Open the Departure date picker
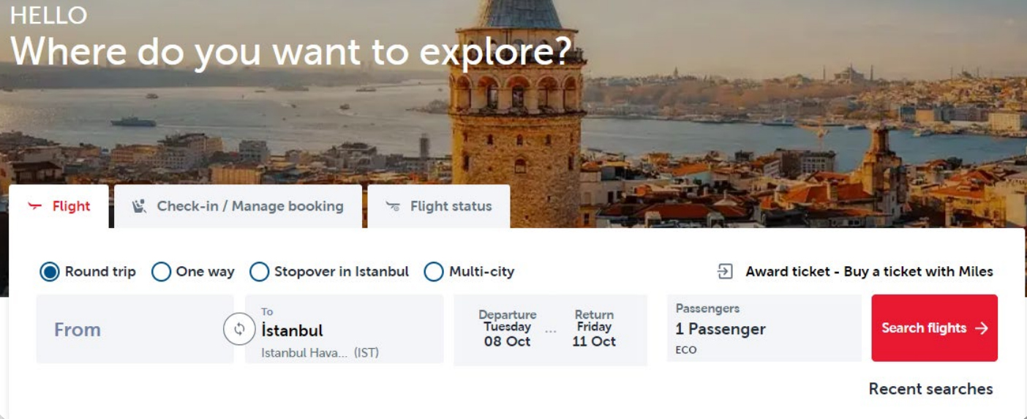The image size is (1027, 419). tap(507, 328)
